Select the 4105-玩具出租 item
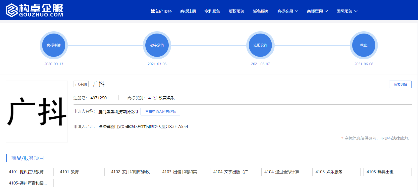Screen dimensions: 418x192 click(x=387, y=172)
